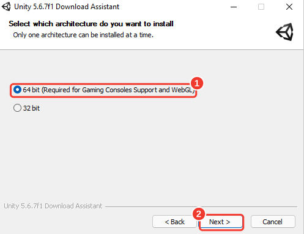The height and width of the screenshot is (234, 304).
Task: Click the text 'Only one architecture can be installed at a time.'
Action: coord(83,35)
